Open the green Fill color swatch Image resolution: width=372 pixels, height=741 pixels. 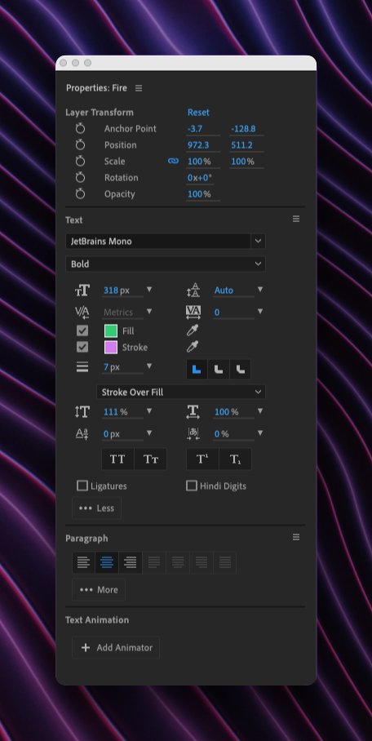click(x=111, y=331)
